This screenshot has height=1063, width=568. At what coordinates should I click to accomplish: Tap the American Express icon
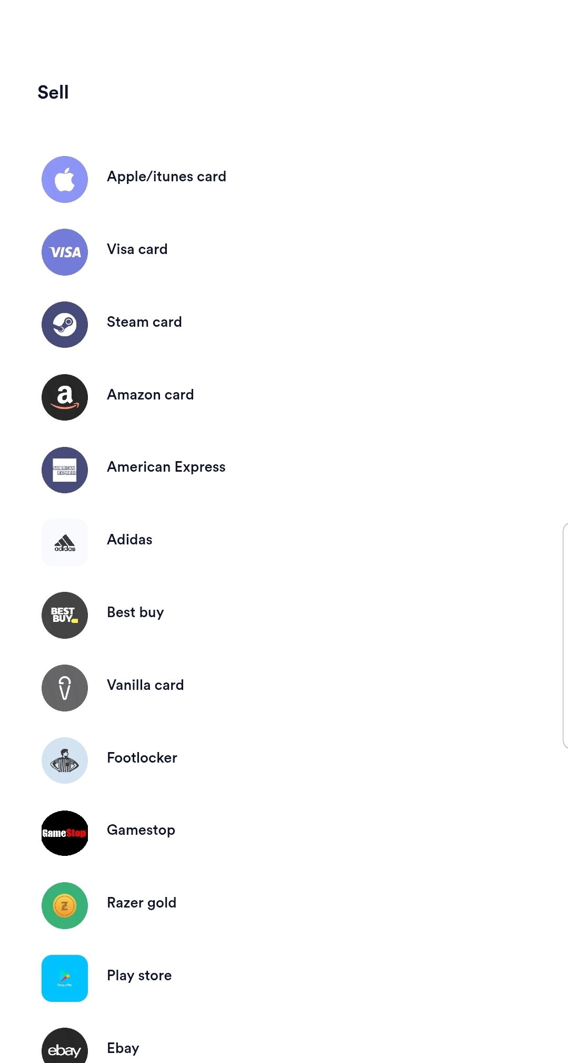[x=65, y=470]
